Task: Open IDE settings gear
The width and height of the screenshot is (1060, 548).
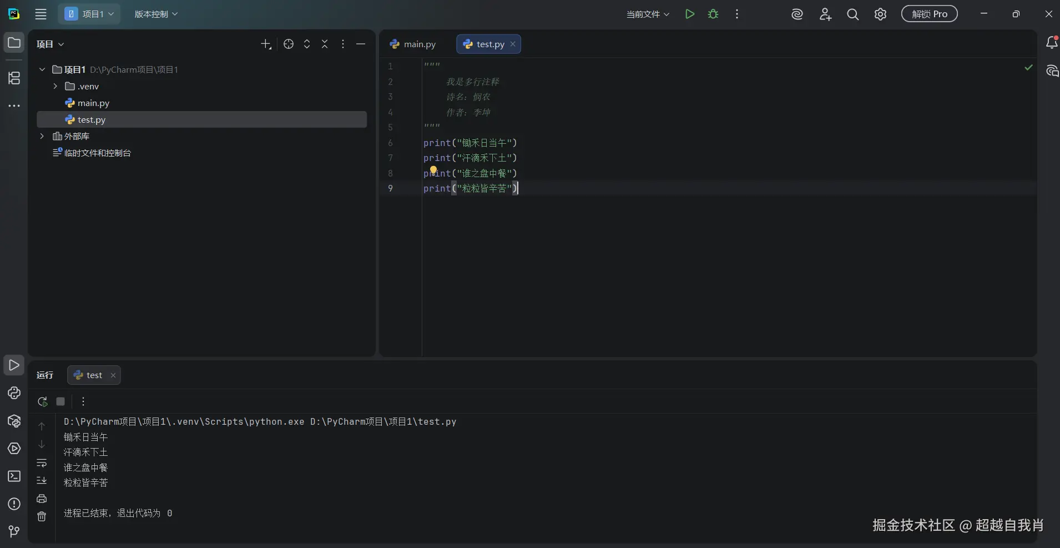Action: (x=880, y=14)
